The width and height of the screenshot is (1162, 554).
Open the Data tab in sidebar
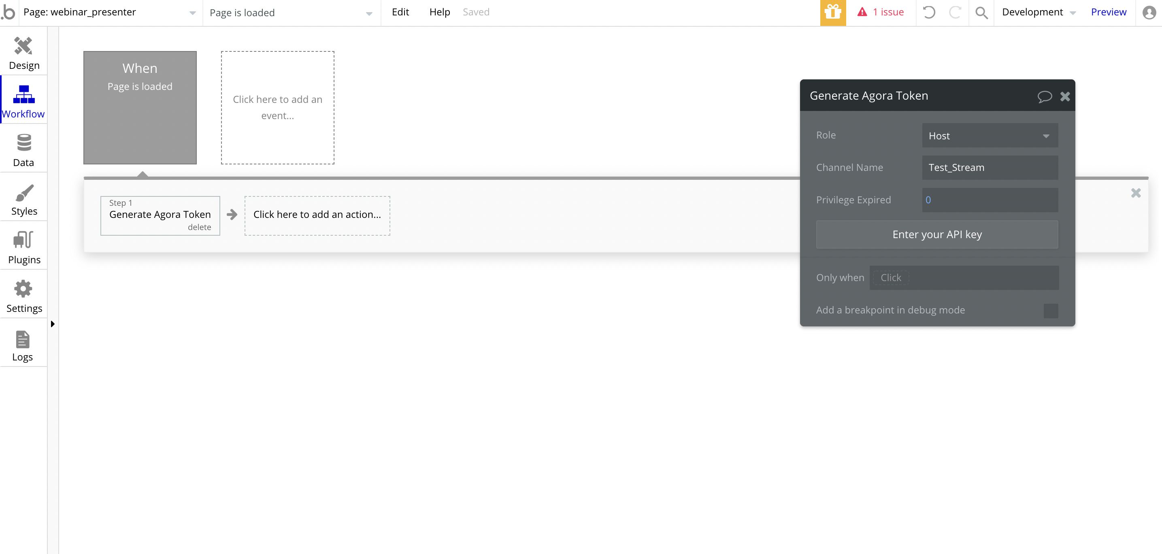23,150
